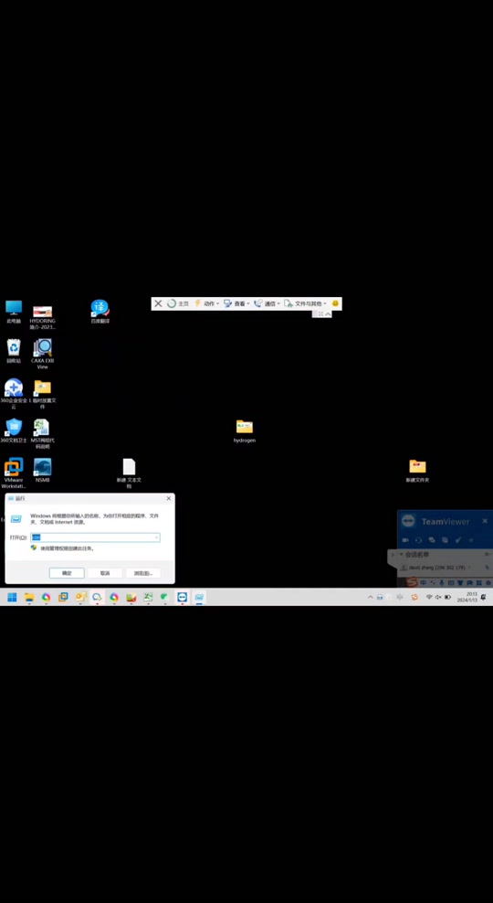Click 确定 in the Run dialog
This screenshot has width=493, height=903.
(67, 573)
